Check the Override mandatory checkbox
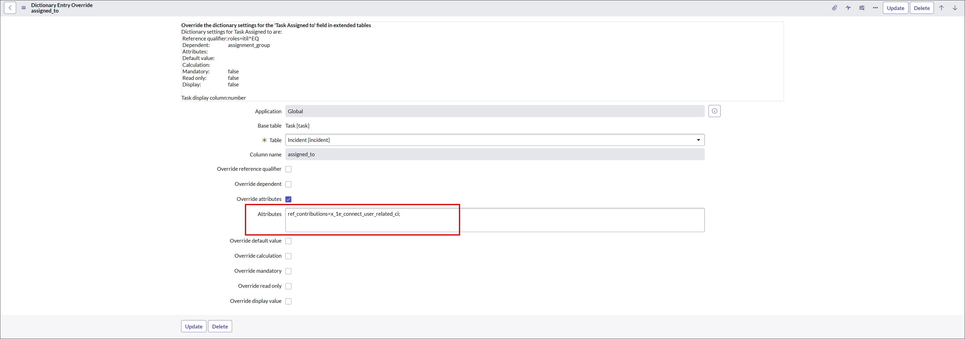 (x=288, y=271)
